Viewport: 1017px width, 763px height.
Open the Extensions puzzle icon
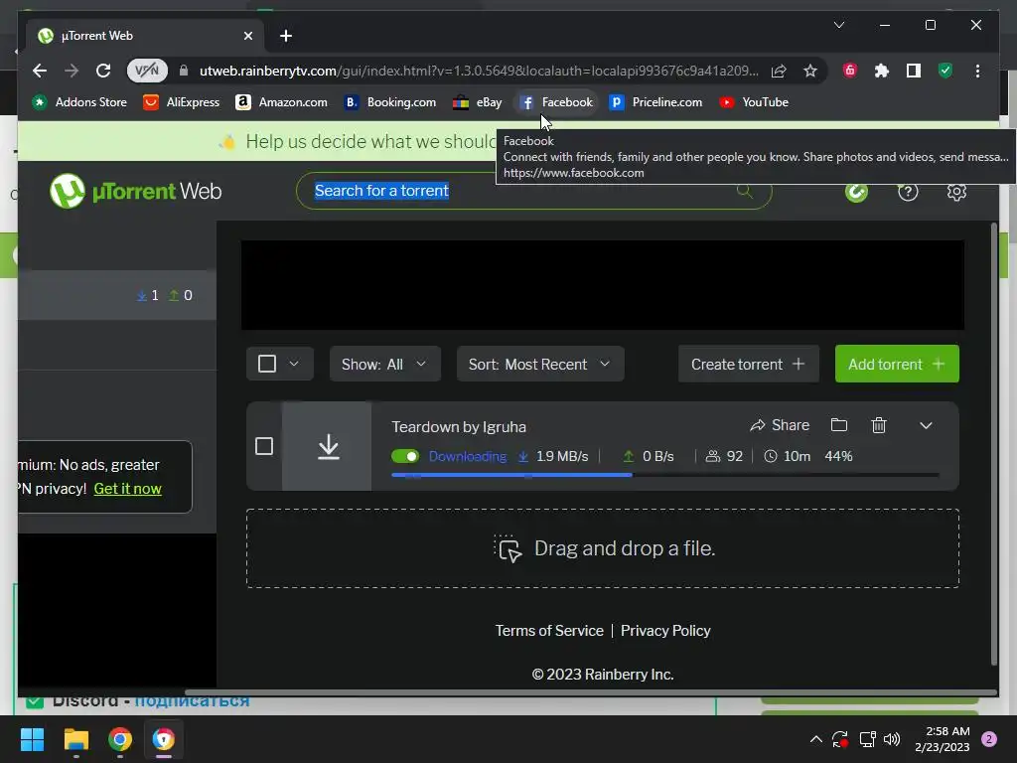882,71
